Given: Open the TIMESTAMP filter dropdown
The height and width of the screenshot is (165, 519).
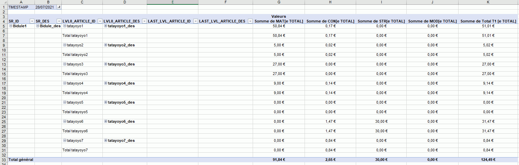Looking at the screenshot, I should [59, 7].
